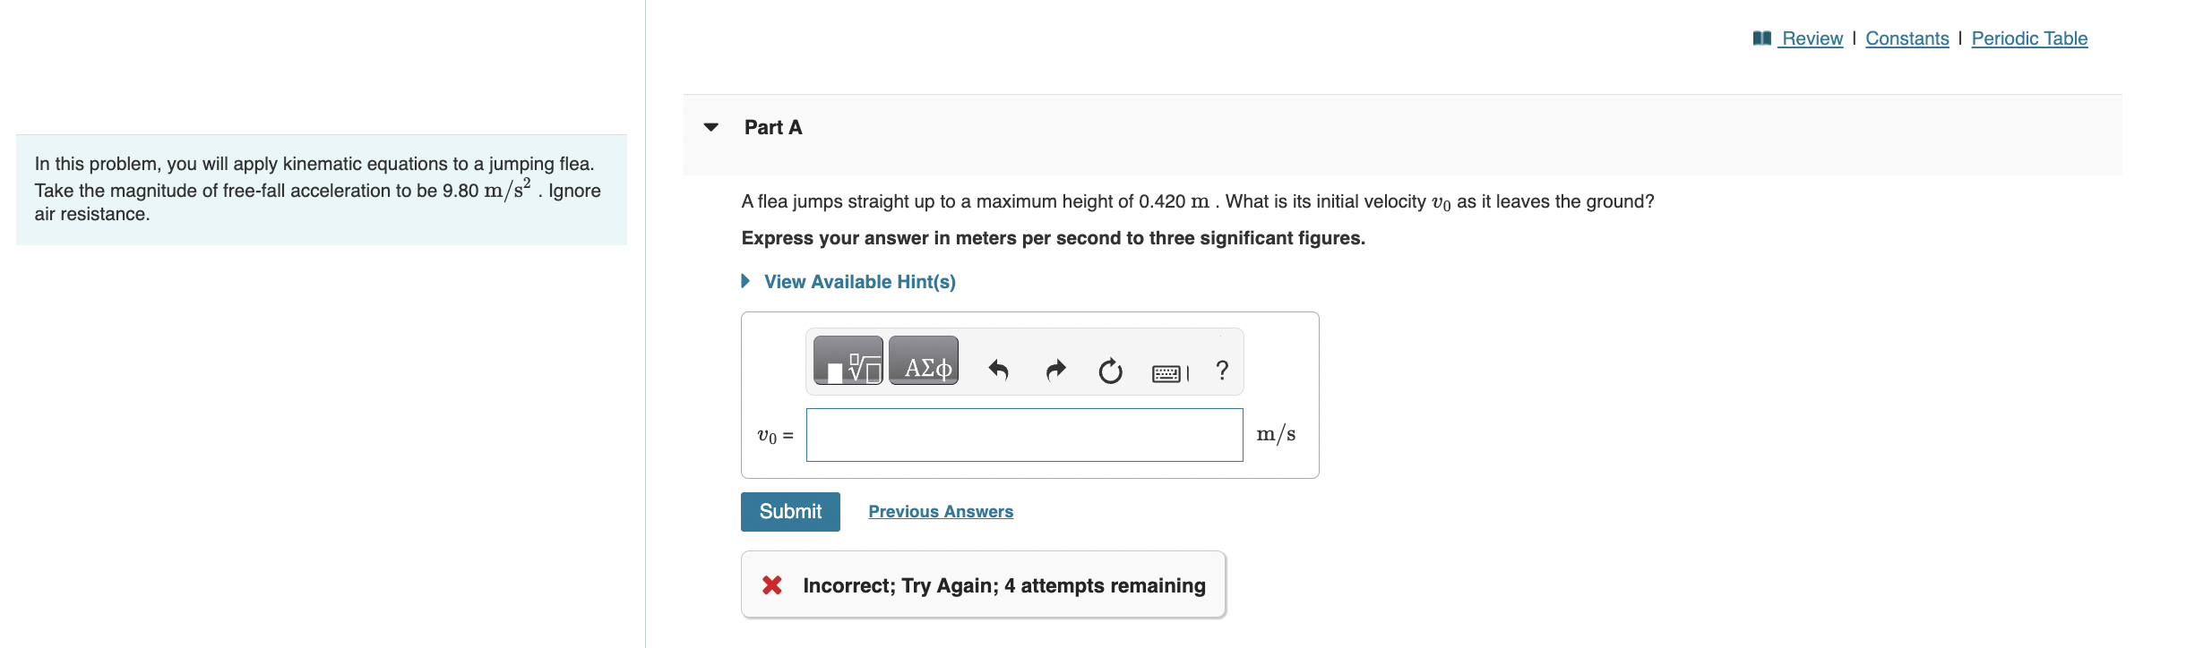Viewport: 2186px width, 648px height.
Task: Open the Periodic Table
Action: pos(2029,38)
